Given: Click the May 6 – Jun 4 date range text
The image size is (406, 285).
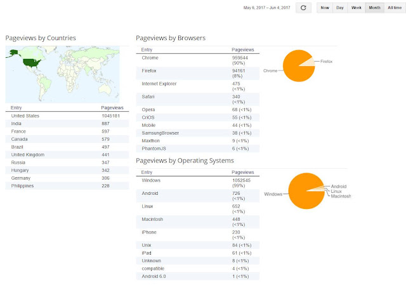Looking at the screenshot, I should 266,8.
